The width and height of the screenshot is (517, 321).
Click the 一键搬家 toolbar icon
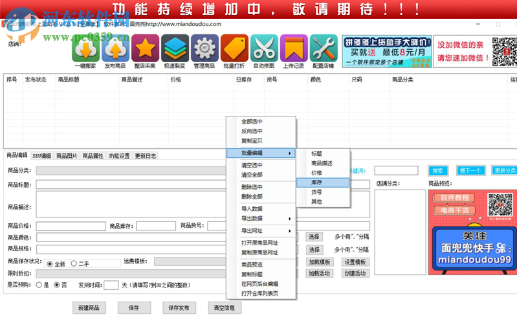click(85, 48)
